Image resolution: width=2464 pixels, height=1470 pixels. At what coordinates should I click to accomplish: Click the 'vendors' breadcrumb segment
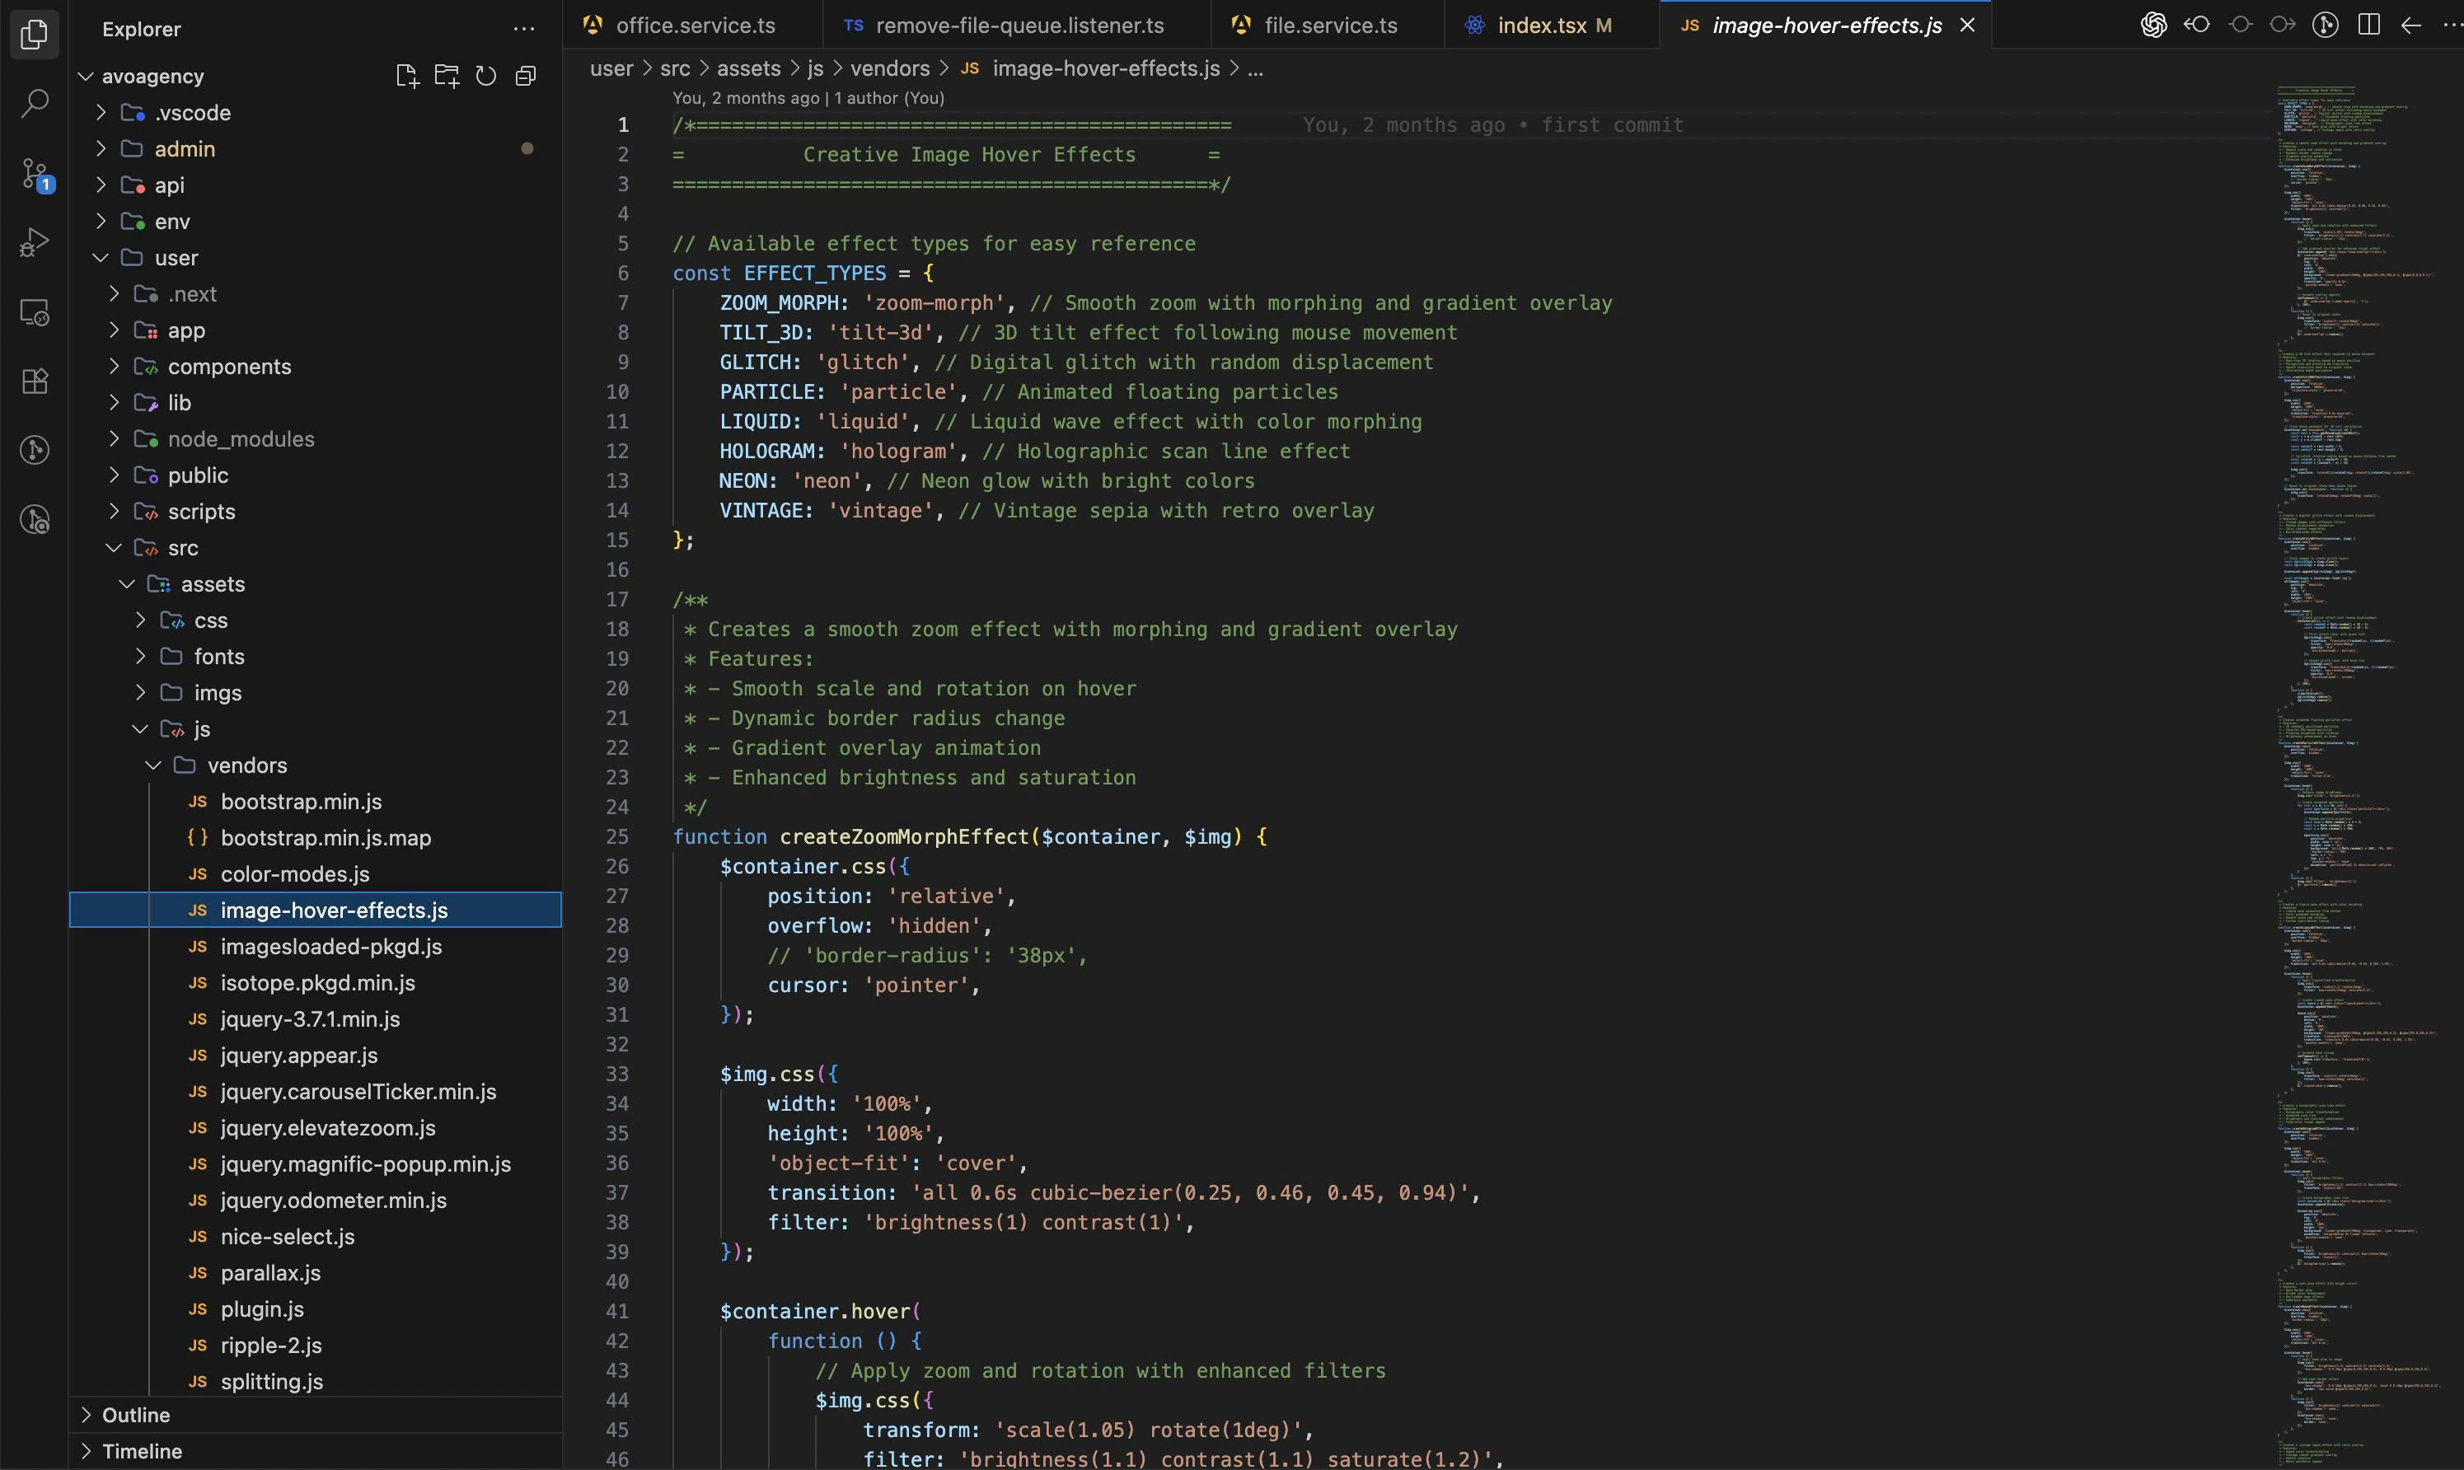click(x=889, y=68)
